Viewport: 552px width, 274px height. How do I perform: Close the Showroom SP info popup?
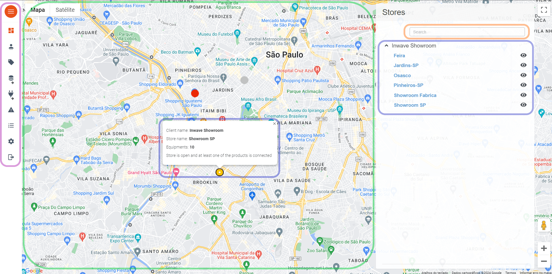pyautogui.click(x=274, y=123)
